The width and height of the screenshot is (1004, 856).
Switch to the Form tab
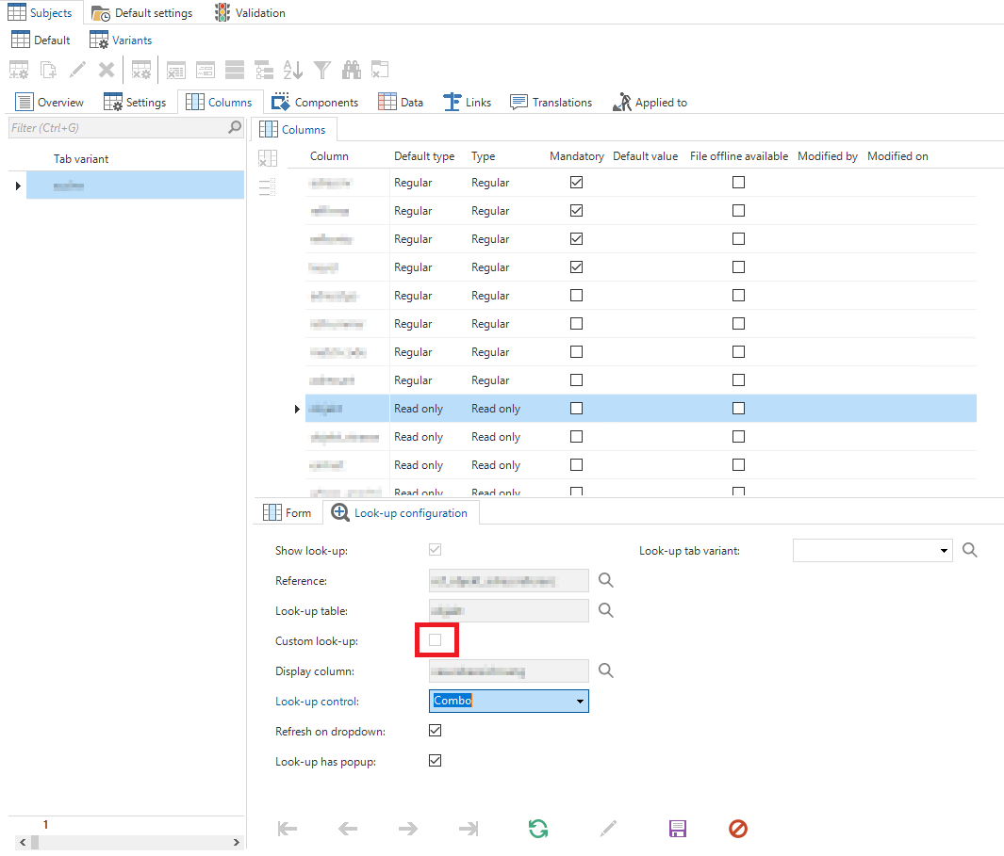287,513
